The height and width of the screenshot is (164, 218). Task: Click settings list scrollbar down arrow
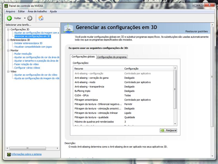(x=175, y=124)
